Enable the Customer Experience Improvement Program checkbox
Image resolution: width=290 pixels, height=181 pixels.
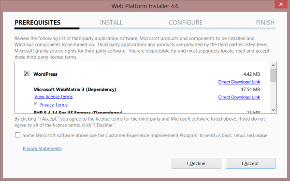(x=18, y=135)
